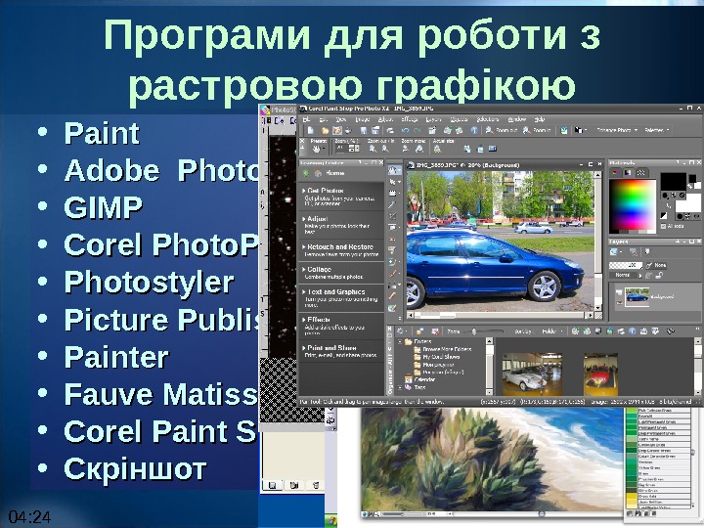Screen dimensions: 704x528
Task: Toggle the All tools checkbox in Materials
Action: click(x=663, y=226)
